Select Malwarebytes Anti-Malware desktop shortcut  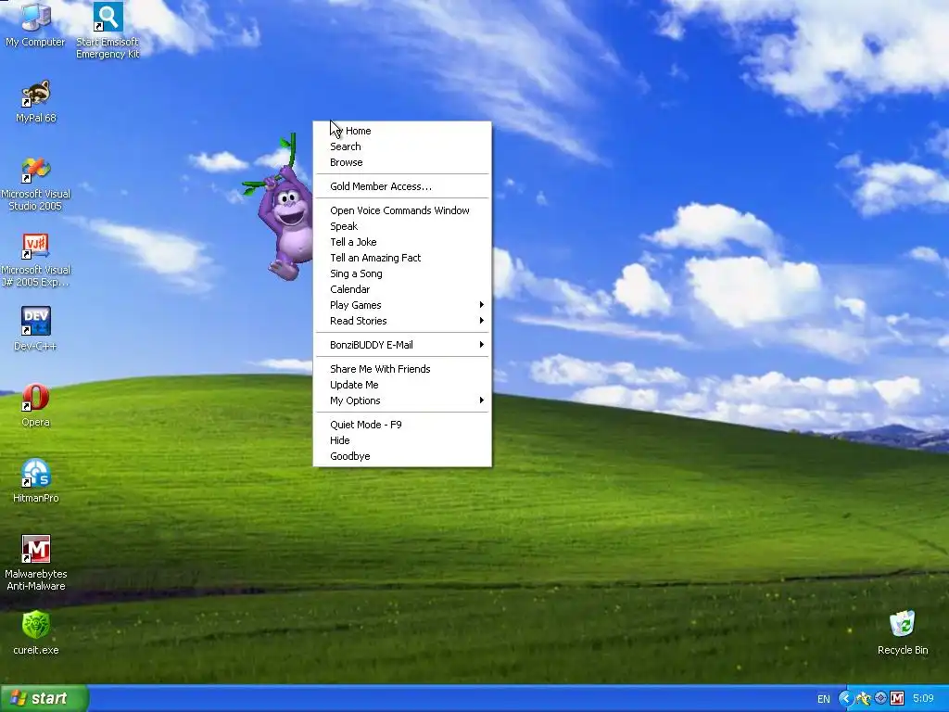click(36, 563)
